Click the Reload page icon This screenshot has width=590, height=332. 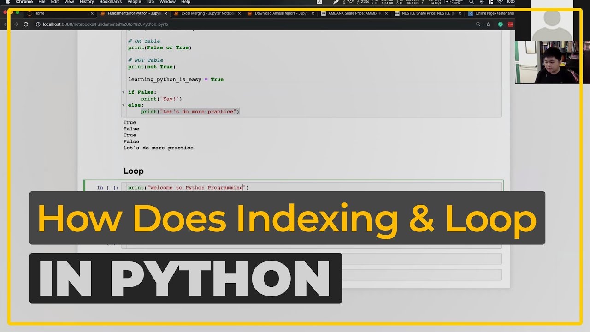coord(26,24)
